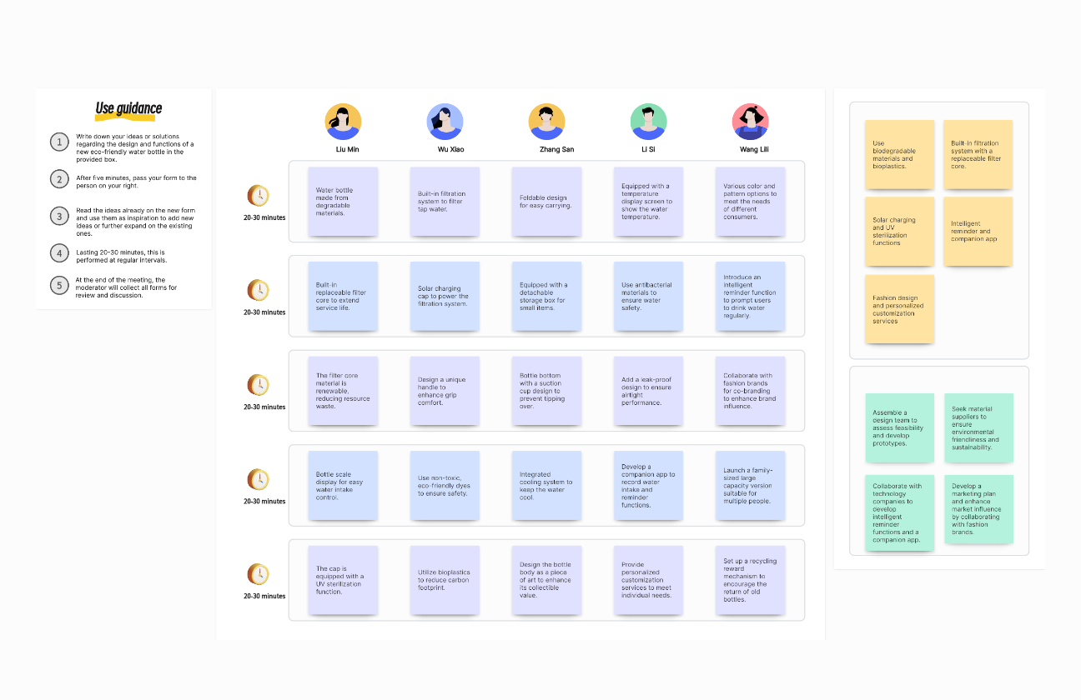Click Liu Min's avatar icon

click(343, 122)
